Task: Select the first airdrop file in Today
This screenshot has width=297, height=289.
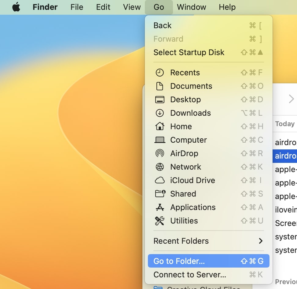Action: 285,142
